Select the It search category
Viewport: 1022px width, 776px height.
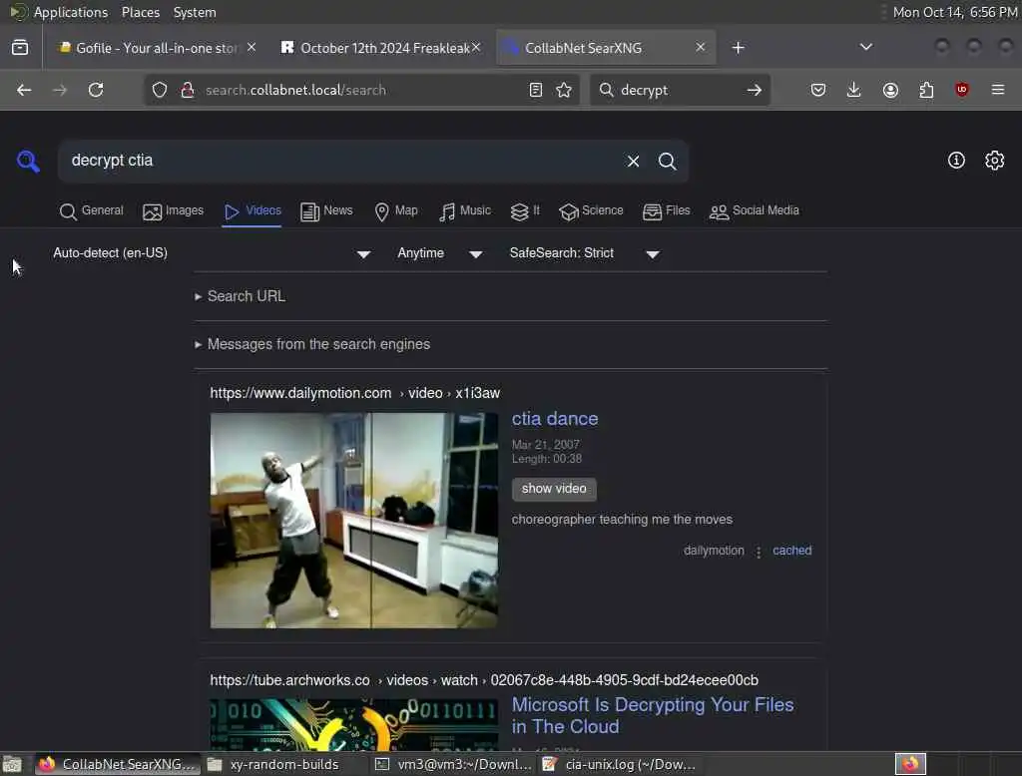525,211
